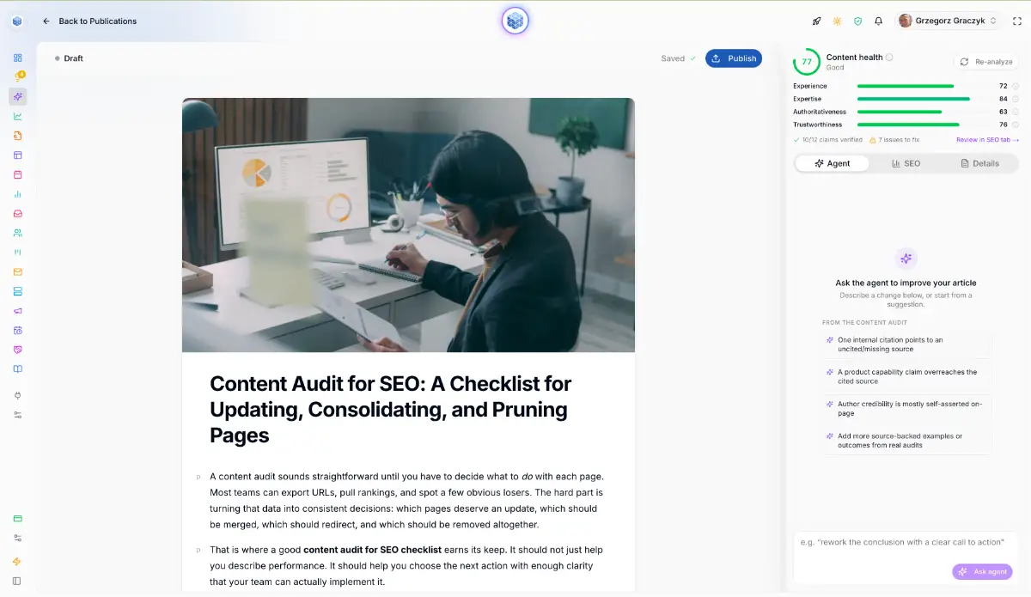Switch to the Details tab

(979, 163)
